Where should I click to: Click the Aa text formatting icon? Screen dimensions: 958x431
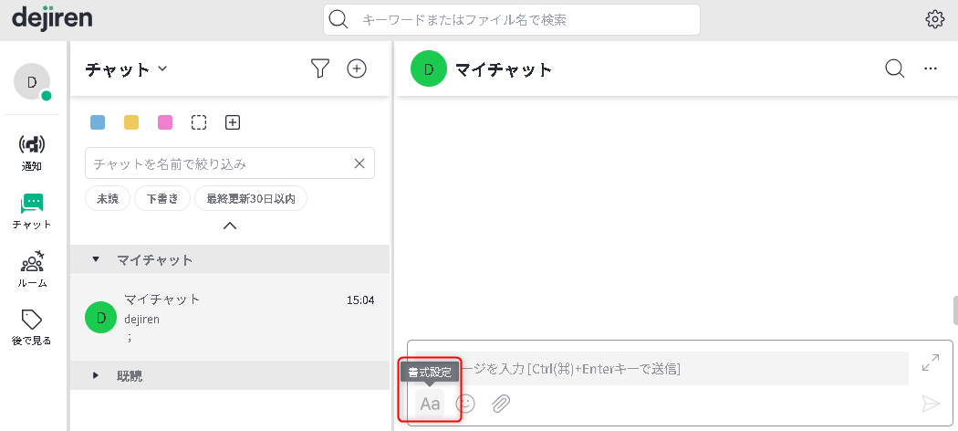tap(430, 403)
